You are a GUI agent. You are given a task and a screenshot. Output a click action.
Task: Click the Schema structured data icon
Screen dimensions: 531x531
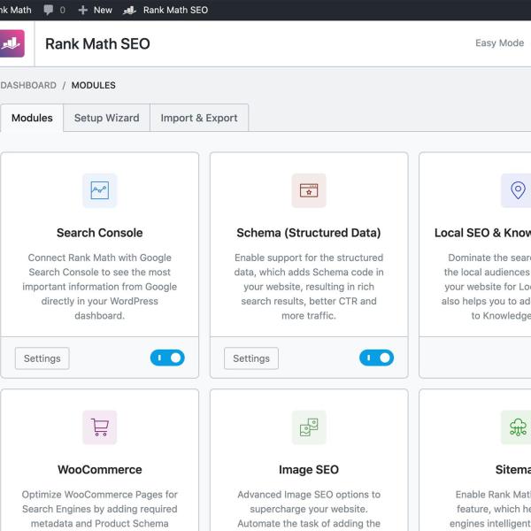309,190
